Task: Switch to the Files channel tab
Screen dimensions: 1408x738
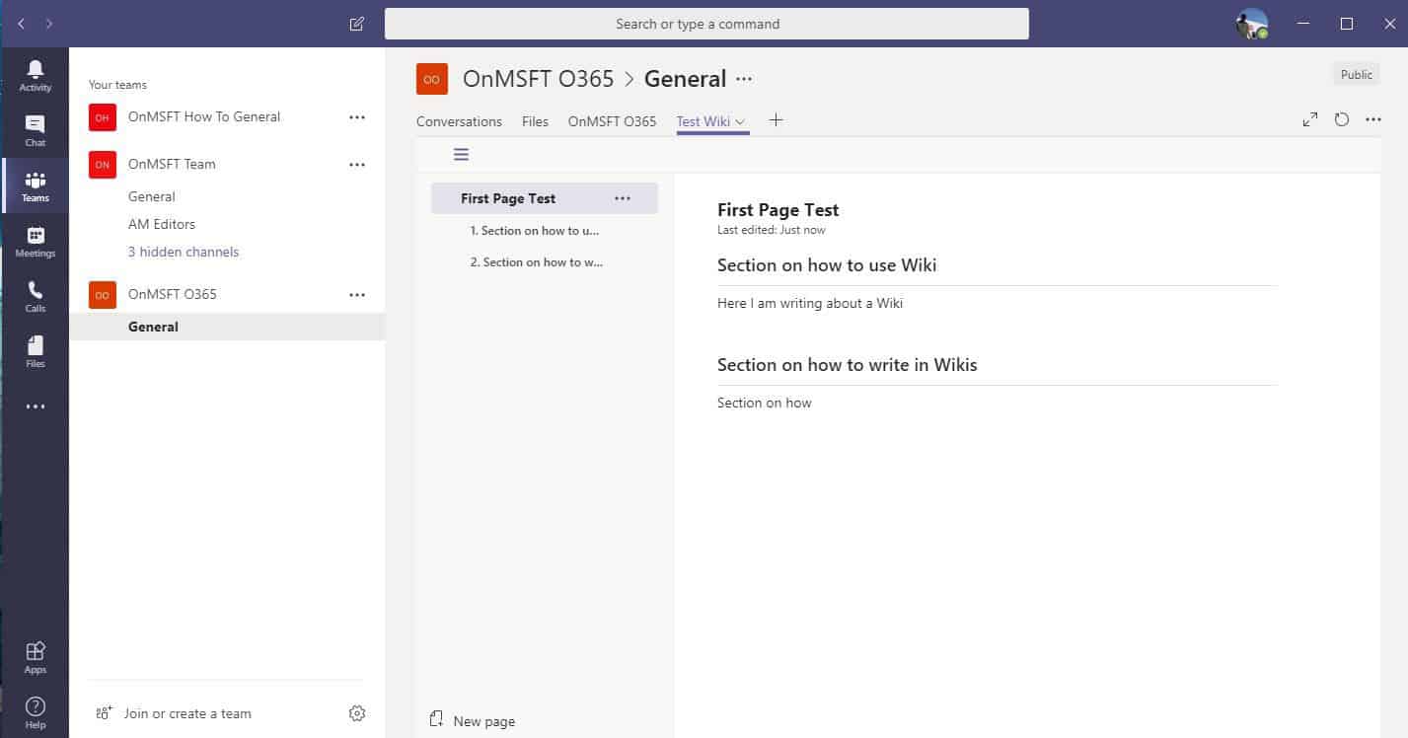Action: point(535,121)
